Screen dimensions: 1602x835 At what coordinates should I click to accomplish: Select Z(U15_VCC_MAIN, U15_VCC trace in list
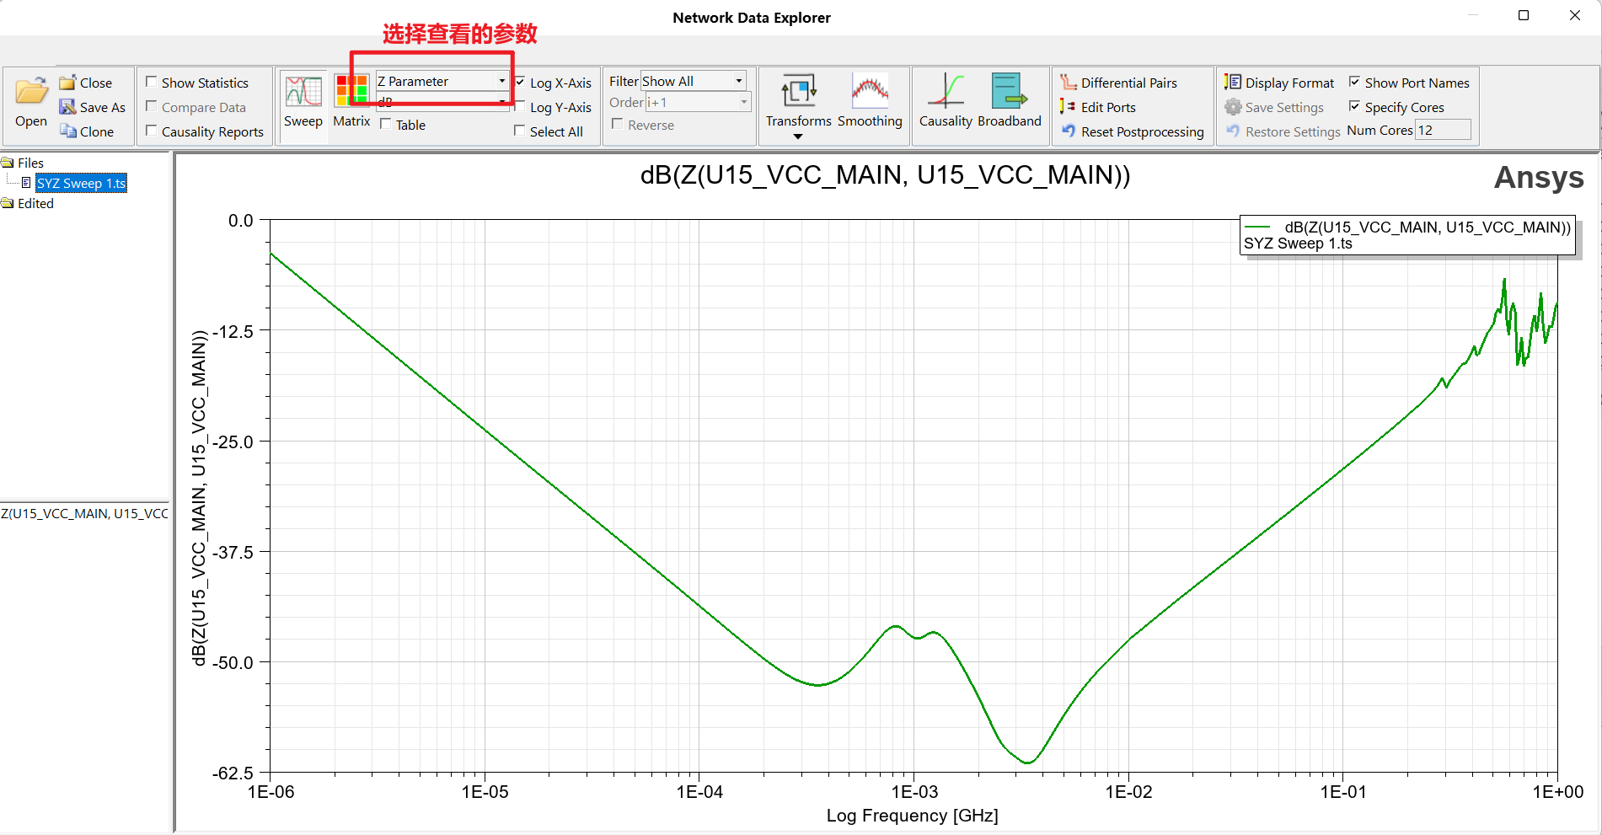point(84,513)
